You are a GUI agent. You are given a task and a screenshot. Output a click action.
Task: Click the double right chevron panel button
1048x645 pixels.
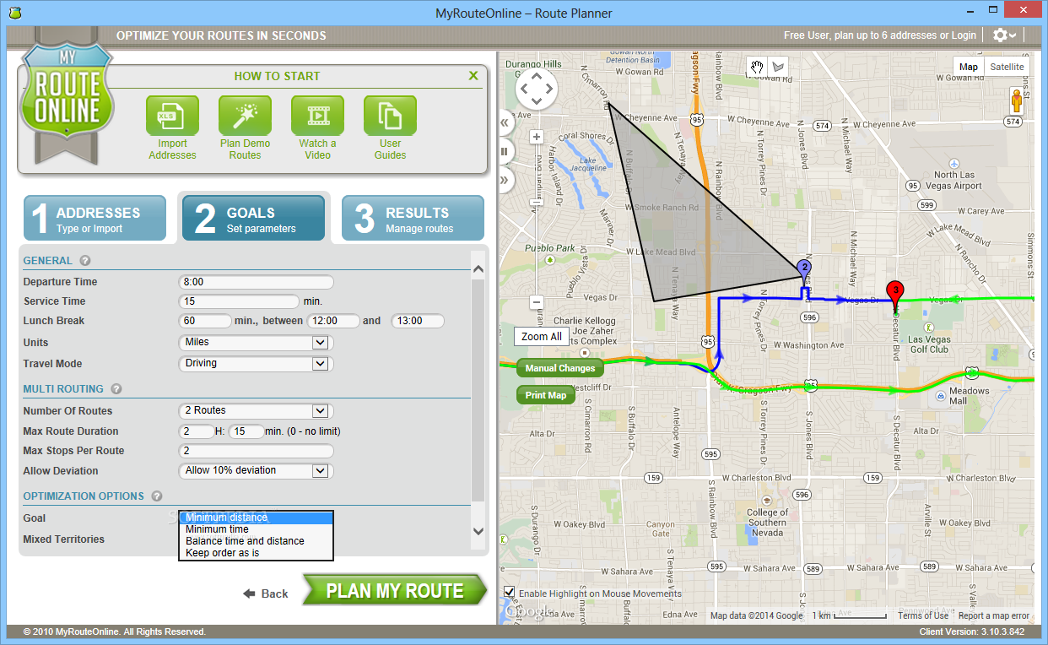[x=505, y=179]
